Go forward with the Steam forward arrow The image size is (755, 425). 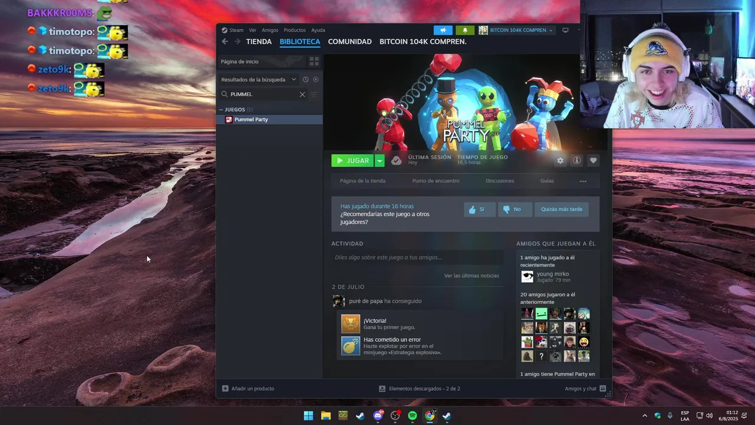click(x=237, y=41)
